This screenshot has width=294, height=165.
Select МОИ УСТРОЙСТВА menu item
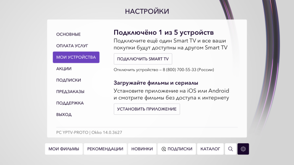click(x=76, y=57)
